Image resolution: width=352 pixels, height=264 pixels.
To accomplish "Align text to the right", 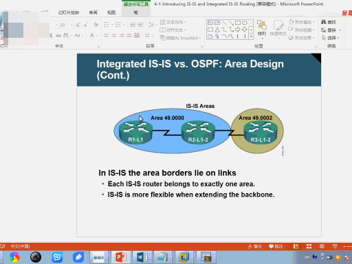I will click(x=122, y=35).
